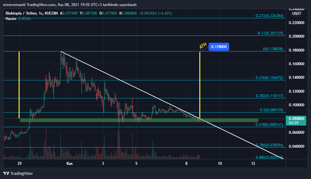
Task: Click the Fibonacci level 0.886(0.020517) label
Action: coord(270,157)
